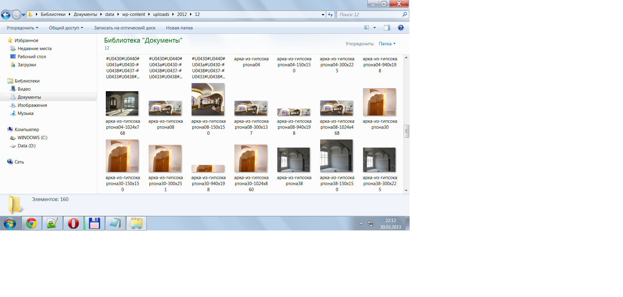Select 'Сеть' in navigation pane
The width and height of the screenshot is (623, 297).
click(19, 162)
